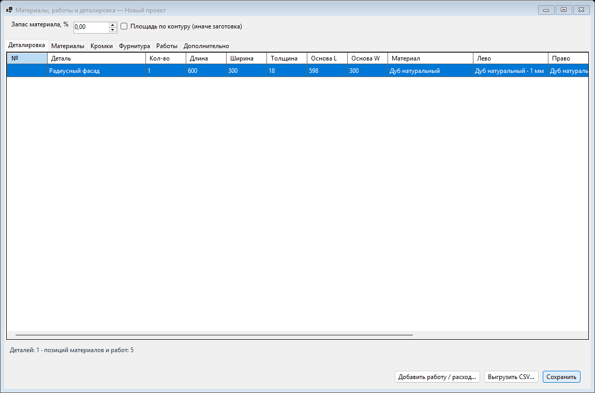Focus the Запас материала percentage field

pyautogui.click(x=91, y=27)
